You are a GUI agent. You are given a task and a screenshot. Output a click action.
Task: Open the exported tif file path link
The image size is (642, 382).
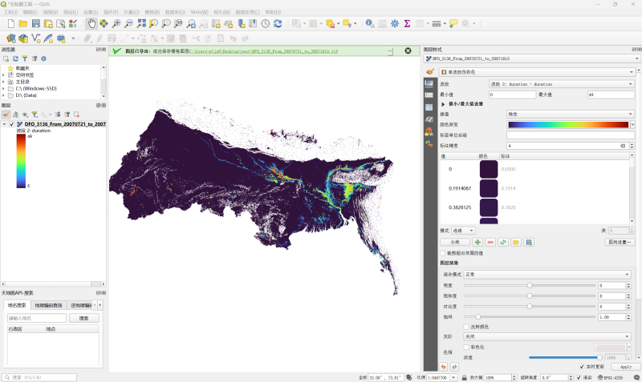264,51
